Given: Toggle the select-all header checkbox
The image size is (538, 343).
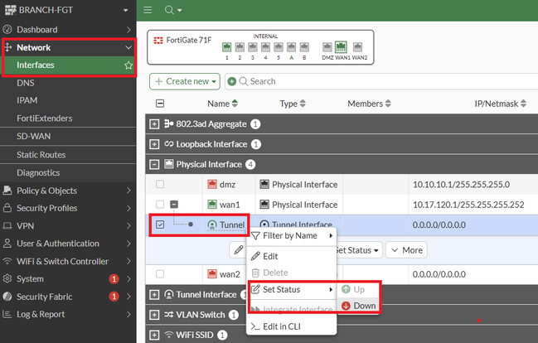Looking at the screenshot, I should click(160, 104).
